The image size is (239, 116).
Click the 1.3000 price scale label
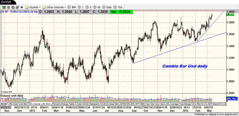point(231,70)
